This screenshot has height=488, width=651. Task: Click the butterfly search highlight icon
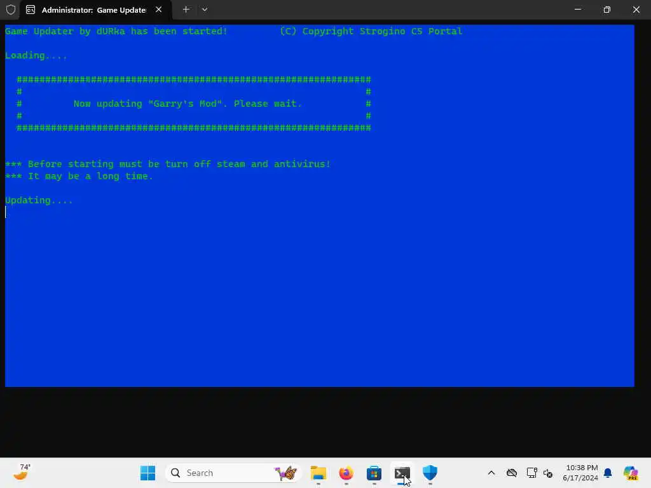(285, 473)
